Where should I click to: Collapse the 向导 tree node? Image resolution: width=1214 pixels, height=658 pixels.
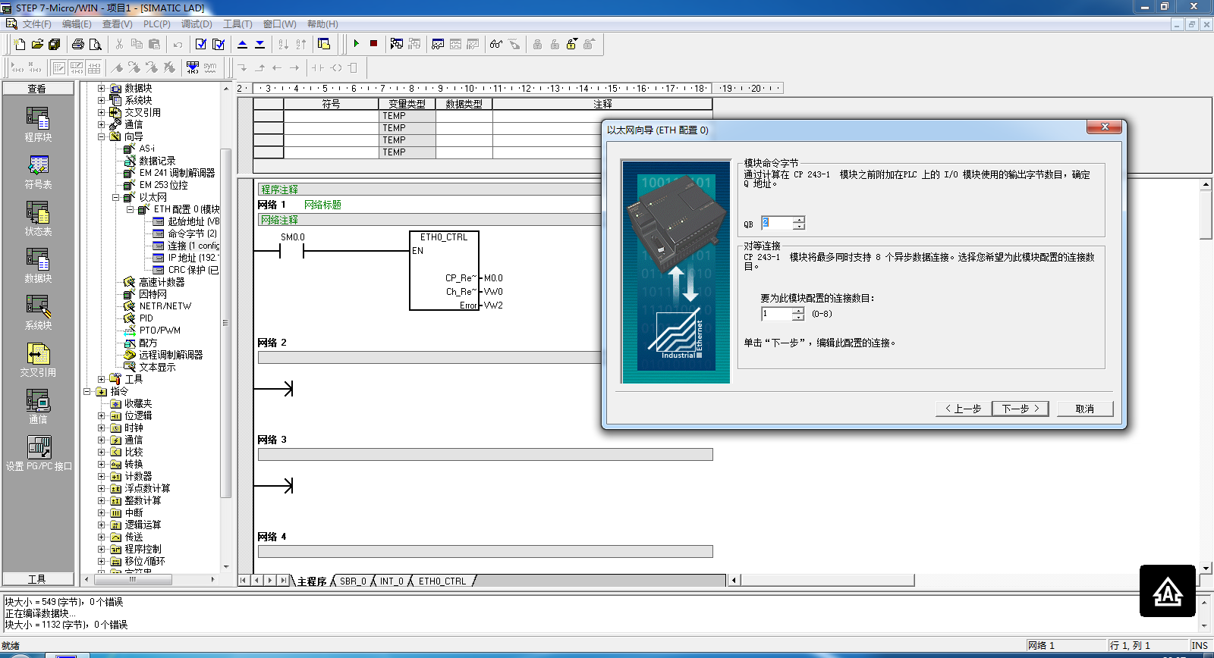tap(102, 136)
